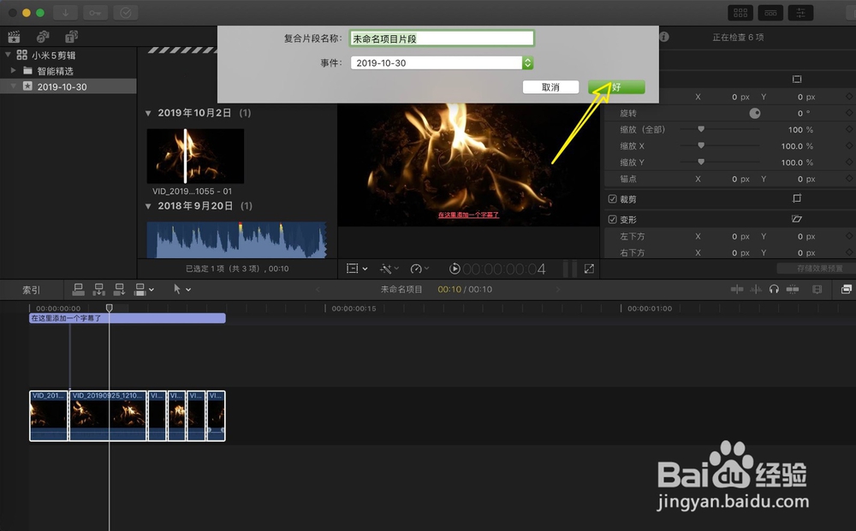Click the distort on-screen controls icon
Screen dimensions: 856x531
[796, 219]
